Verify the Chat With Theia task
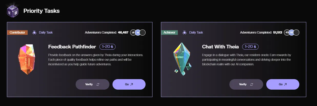The height and width of the screenshot is (106, 317). pos(246,84)
